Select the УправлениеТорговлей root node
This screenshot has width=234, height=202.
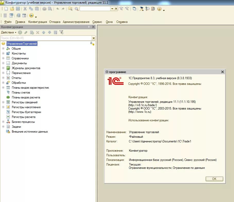click(22, 44)
